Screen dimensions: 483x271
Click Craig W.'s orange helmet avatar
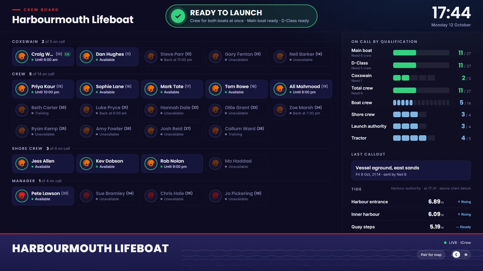point(22,57)
